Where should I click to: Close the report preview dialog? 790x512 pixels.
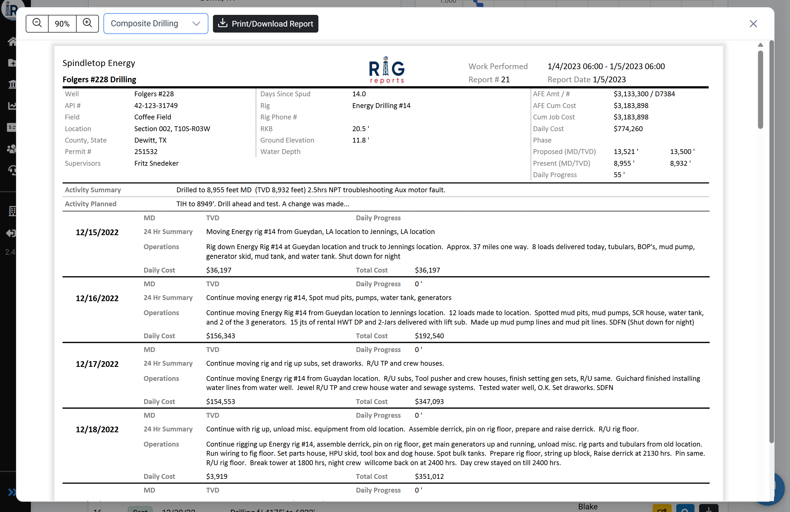753,23
